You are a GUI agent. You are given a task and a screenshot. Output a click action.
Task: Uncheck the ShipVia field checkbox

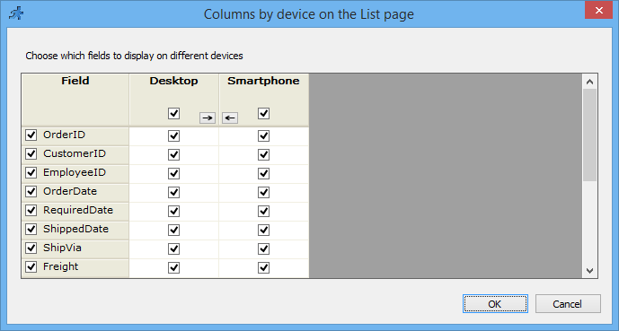click(x=31, y=248)
